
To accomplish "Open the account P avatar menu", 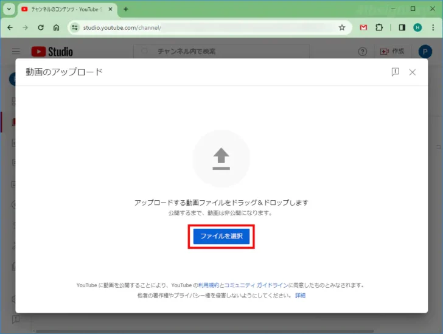I will pos(425,52).
